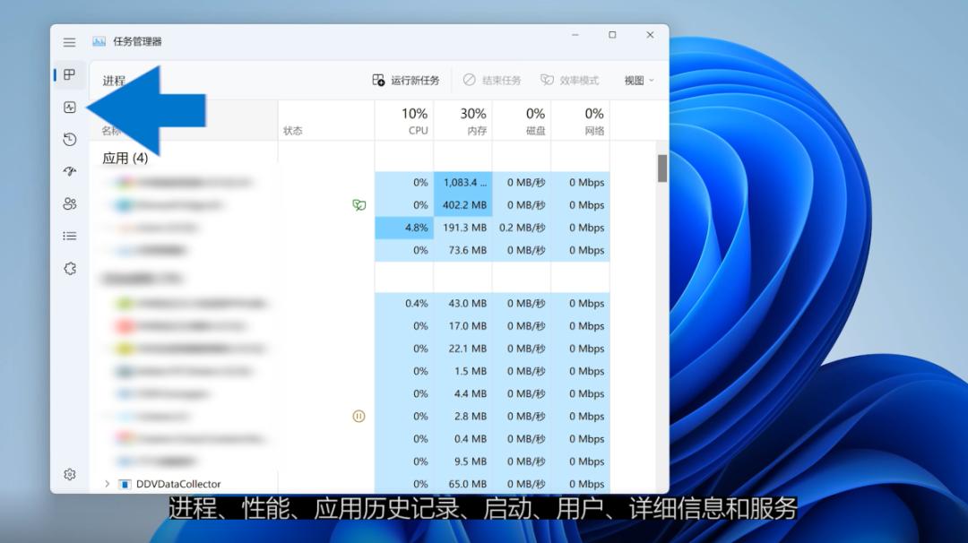
Task: Expand the DDVDataCollector process tree
Action: [x=108, y=483]
